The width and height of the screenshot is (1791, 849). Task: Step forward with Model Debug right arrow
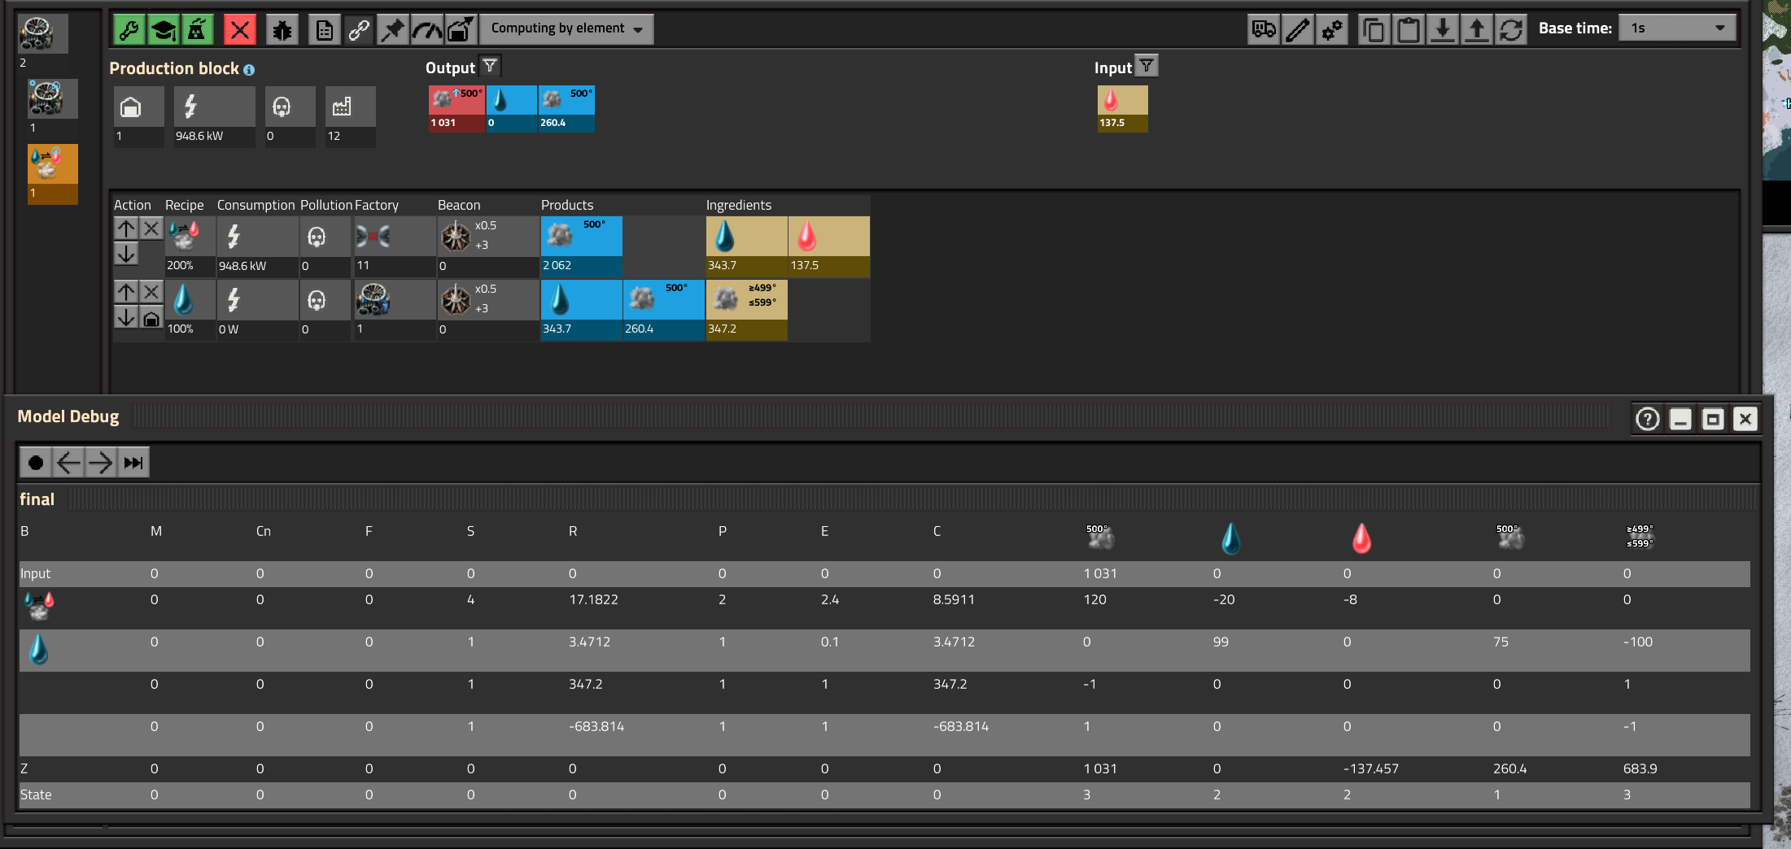pos(101,463)
